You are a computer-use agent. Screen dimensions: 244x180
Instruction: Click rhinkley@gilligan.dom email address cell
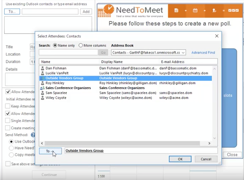click(x=178, y=83)
